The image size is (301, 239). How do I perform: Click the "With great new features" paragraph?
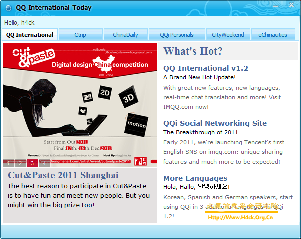[222, 97]
